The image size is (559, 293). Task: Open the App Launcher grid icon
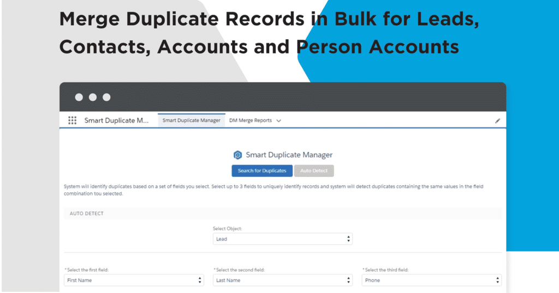tap(72, 120)
